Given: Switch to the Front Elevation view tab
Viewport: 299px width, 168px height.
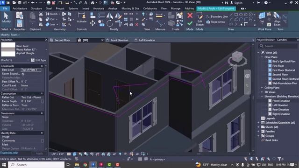Looking at the screenshot, I should point(119,40).
